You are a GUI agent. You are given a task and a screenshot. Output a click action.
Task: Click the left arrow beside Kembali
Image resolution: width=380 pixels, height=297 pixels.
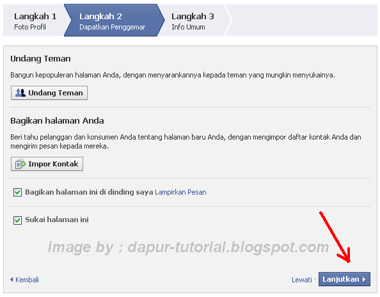click(12, 280)
